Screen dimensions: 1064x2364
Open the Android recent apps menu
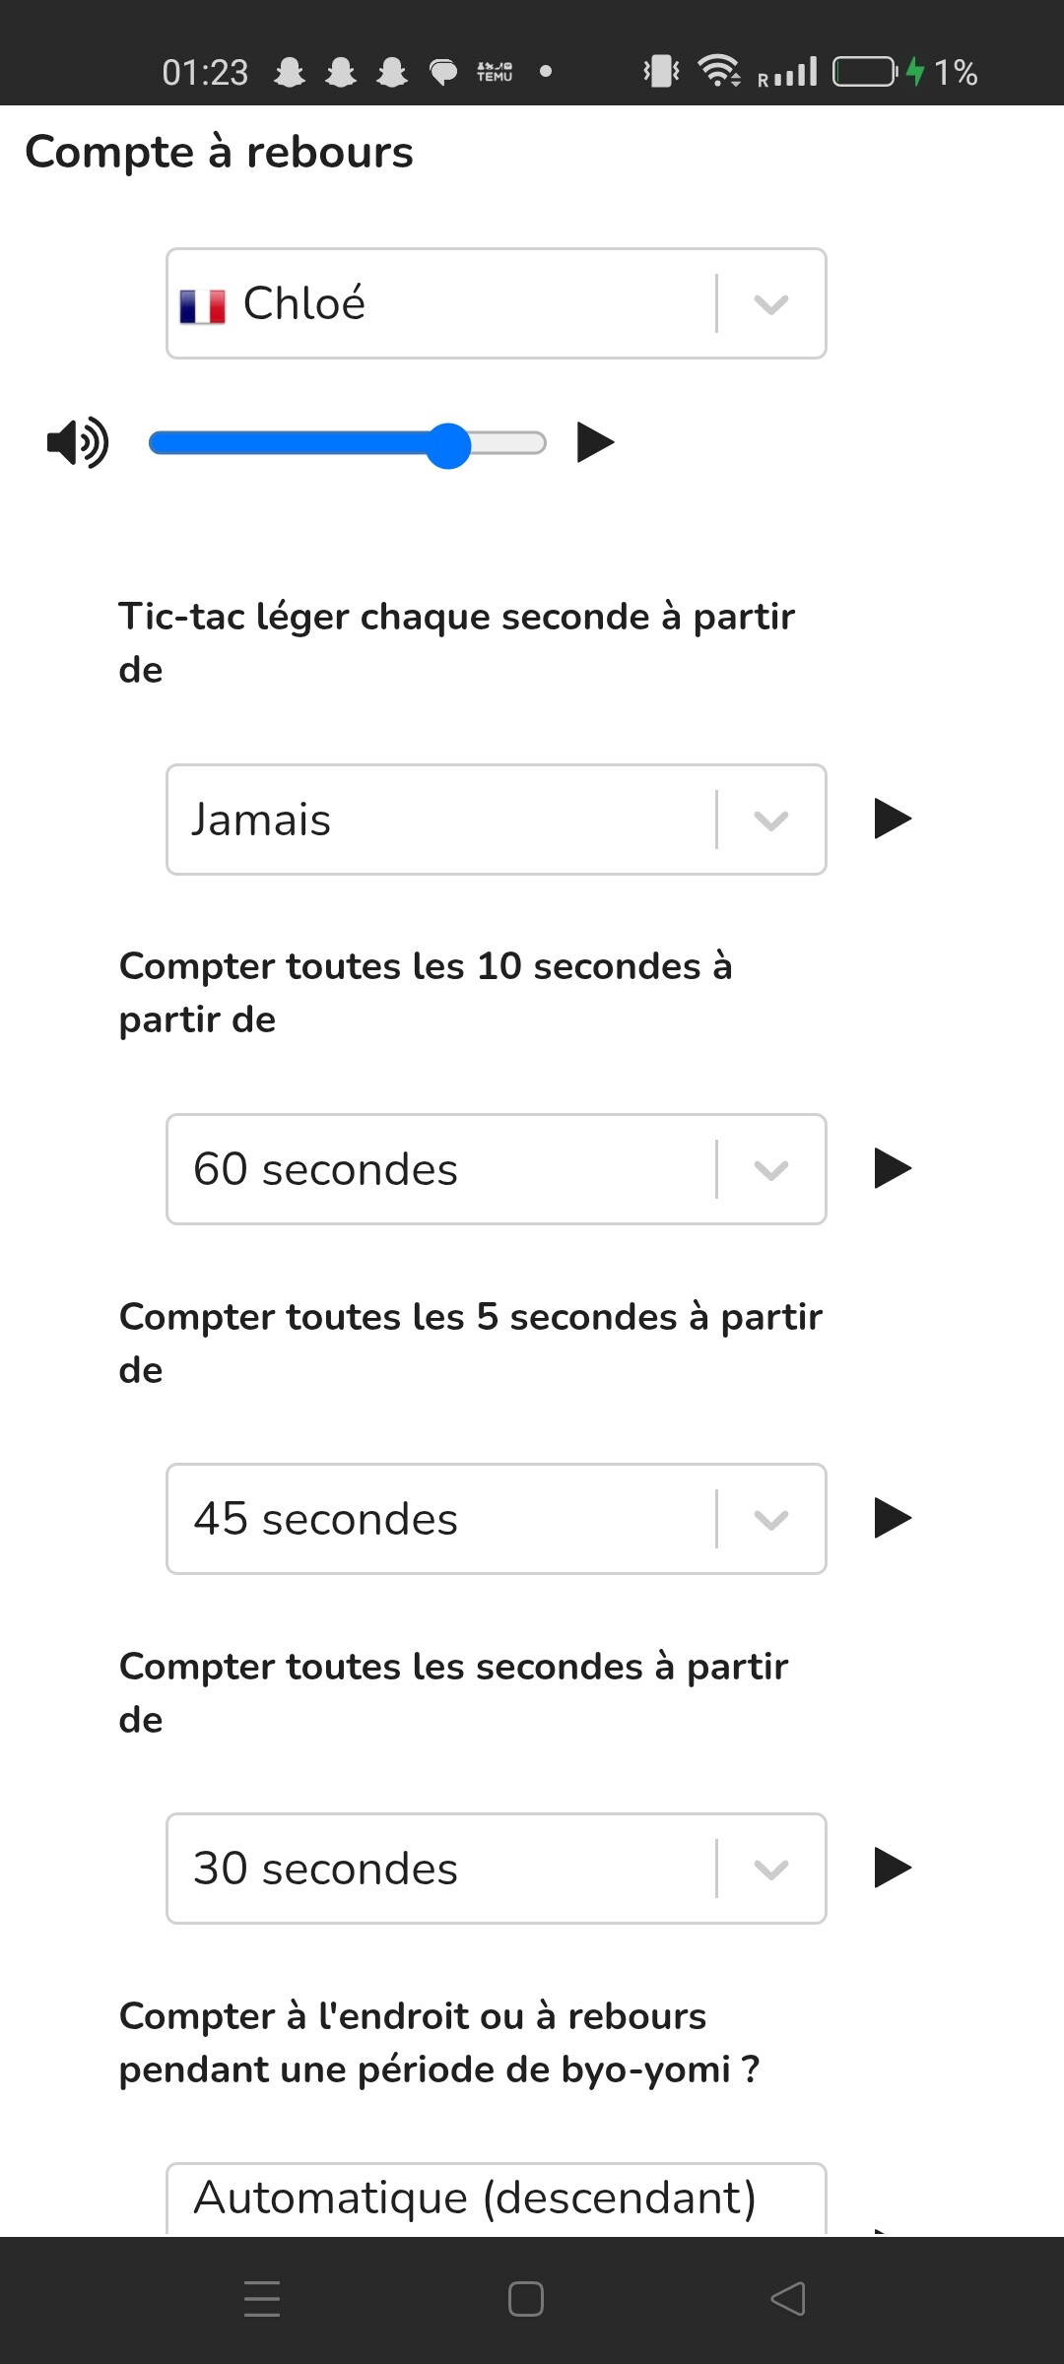click(x=262, y=2299)
